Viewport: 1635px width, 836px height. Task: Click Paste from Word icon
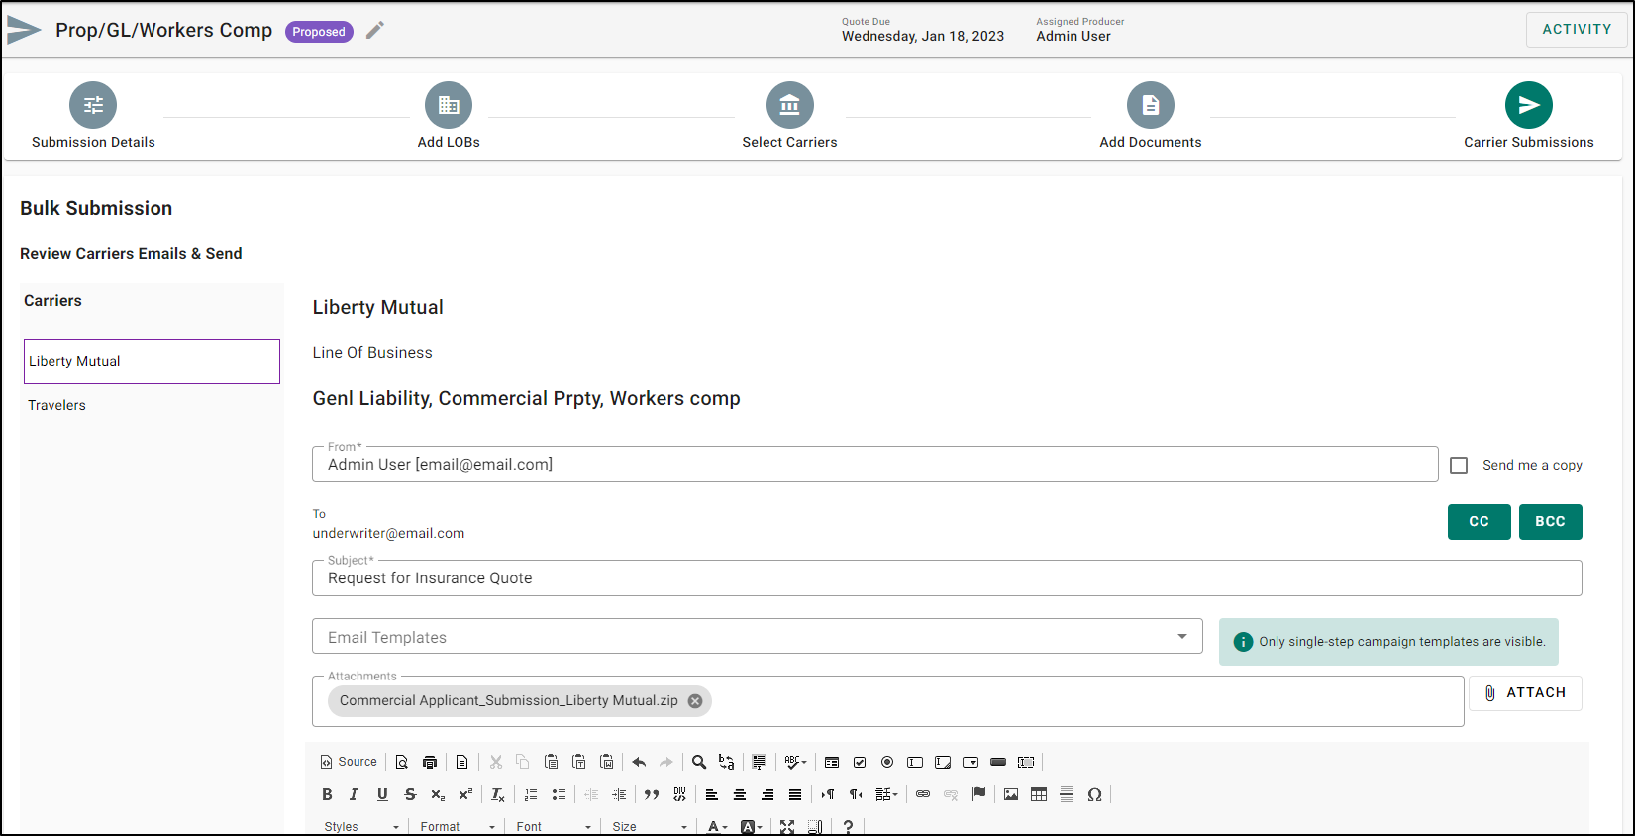(x=607, y=762)
